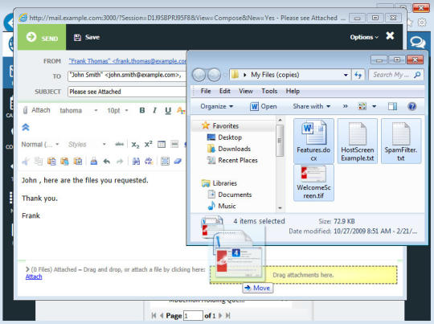Toggle strikethrough formatting
This screenshot has height=324, width=434.
pos(119,144)
